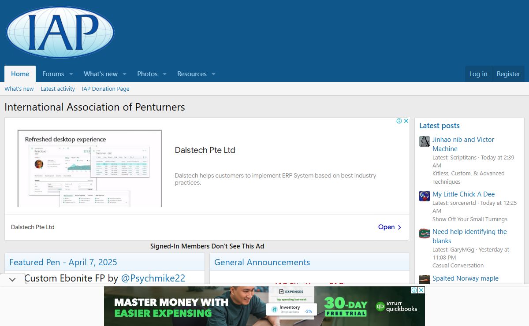Close the Dalstech ad with the X icon
The image size is (529, 326).
click(406, 121)
